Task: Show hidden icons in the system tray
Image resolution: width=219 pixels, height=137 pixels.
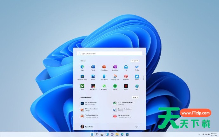Action: click(x=199, y=134)
